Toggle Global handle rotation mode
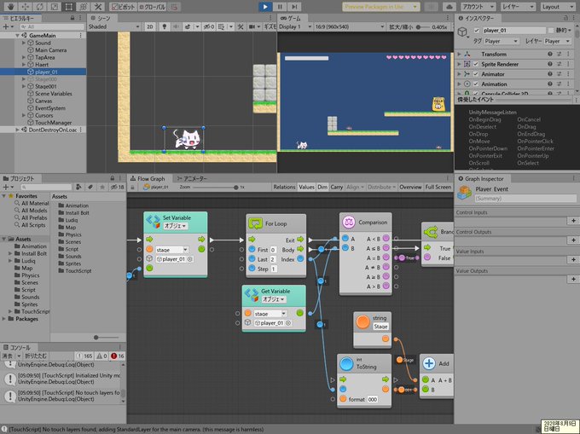 [153, 7]
